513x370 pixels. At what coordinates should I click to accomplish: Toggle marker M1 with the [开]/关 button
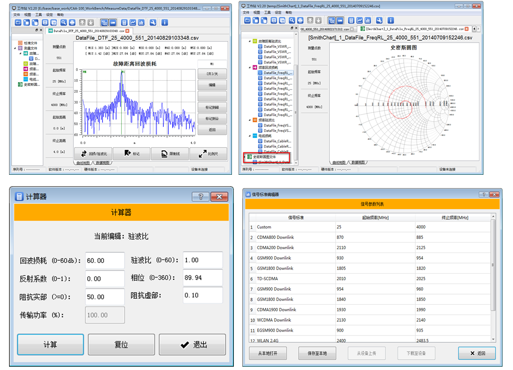tap(211, 74)
